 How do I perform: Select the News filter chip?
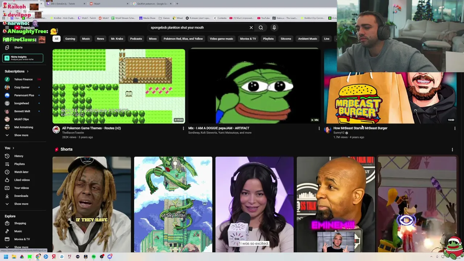[x=100, y=39]
